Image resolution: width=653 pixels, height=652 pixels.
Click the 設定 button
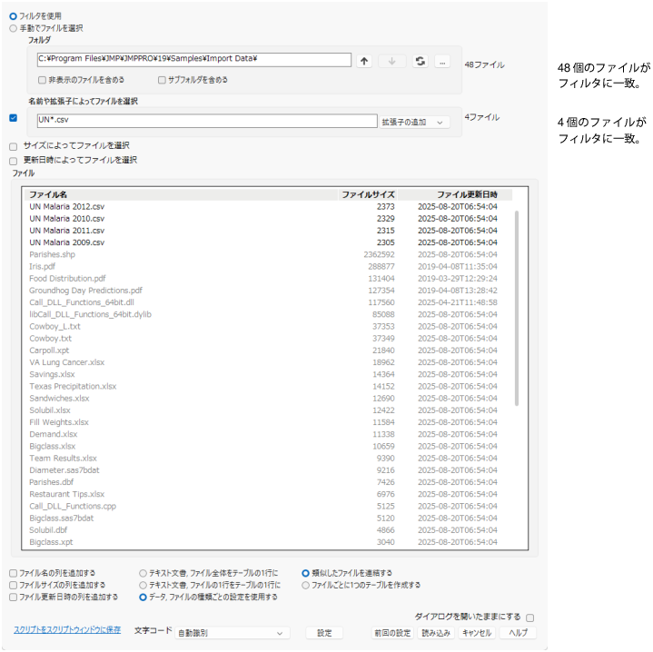pos(324,633)
